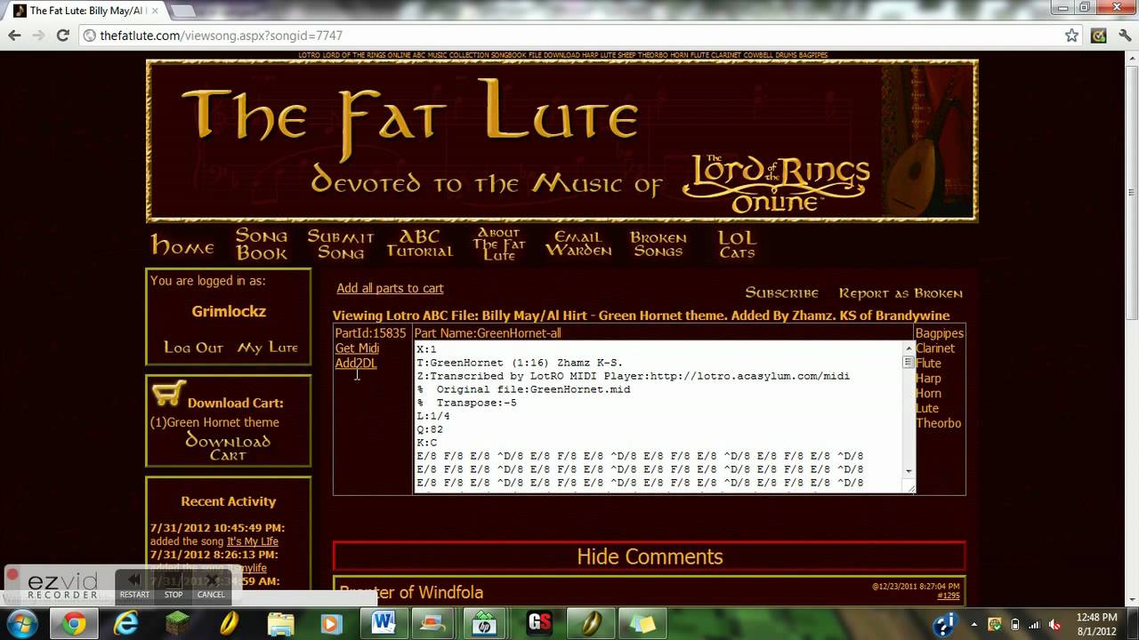The width and height of the screenshot is (1139, 640).
Task: Click the ABC text area scroll down arrow
Action: [909, 471]
